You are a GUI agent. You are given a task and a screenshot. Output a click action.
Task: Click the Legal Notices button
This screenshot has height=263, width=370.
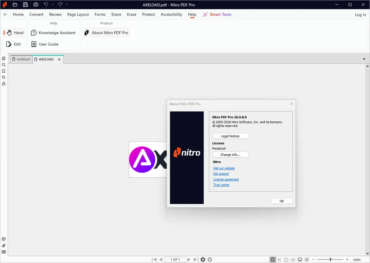tap(230, 136)
